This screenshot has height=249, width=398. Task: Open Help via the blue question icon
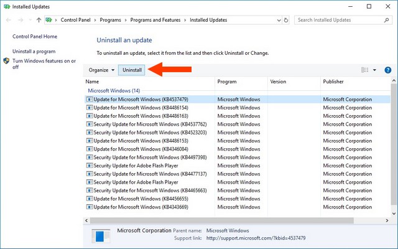(387, 70)
